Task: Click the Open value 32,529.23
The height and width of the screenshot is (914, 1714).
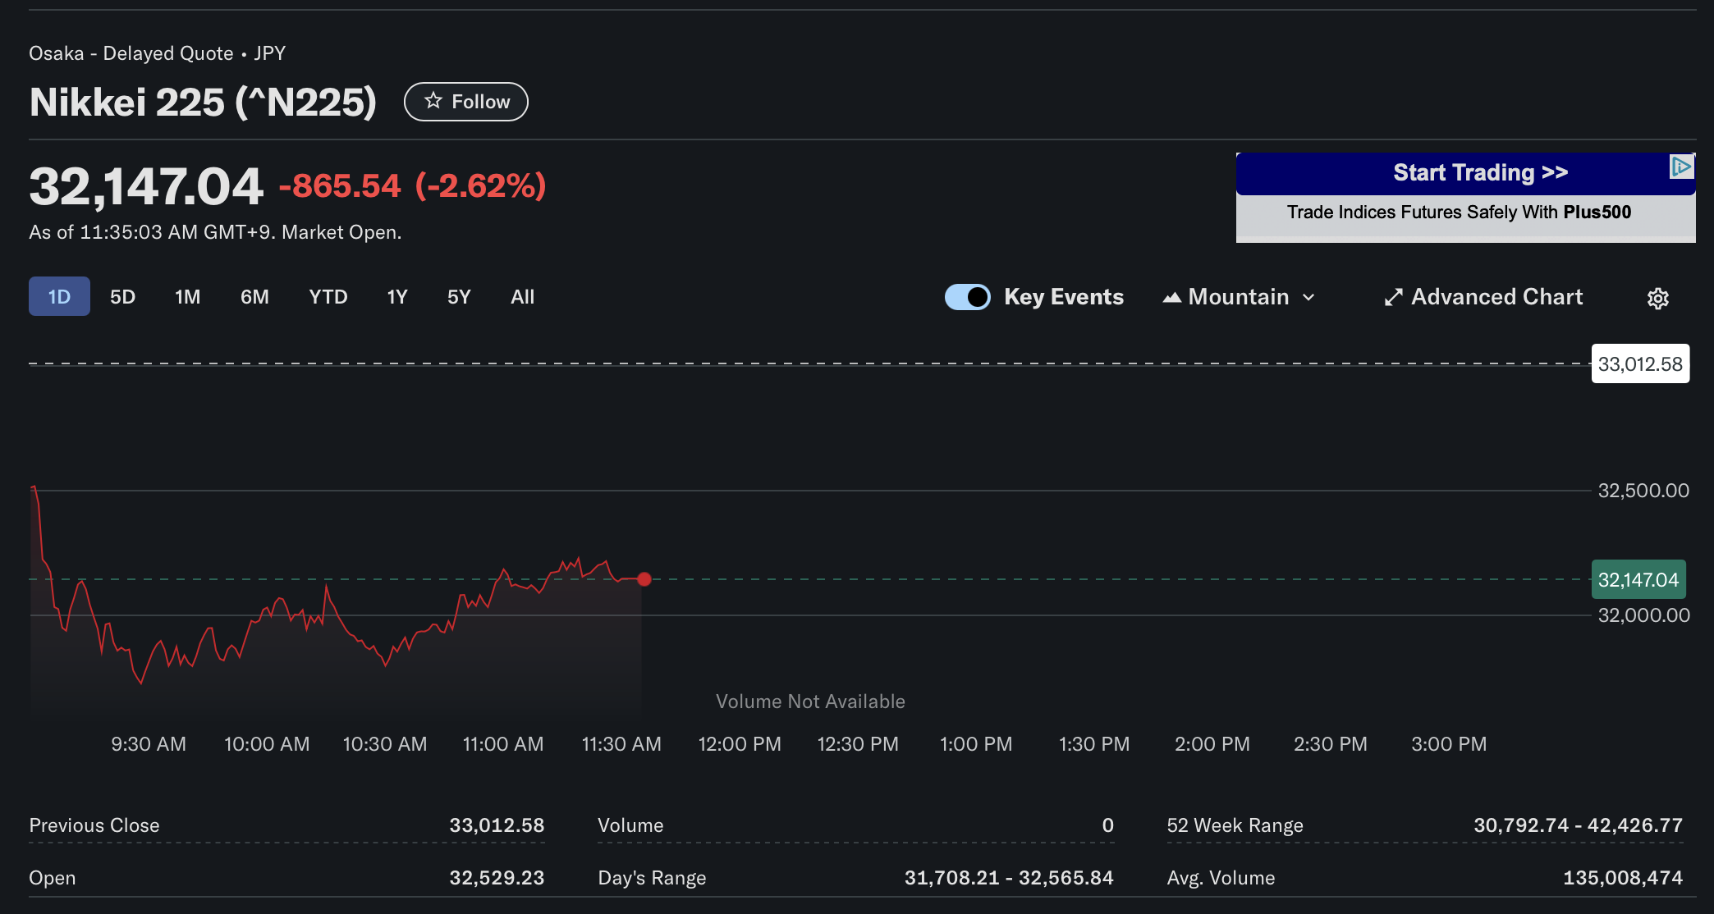Action: pos(497,878)
